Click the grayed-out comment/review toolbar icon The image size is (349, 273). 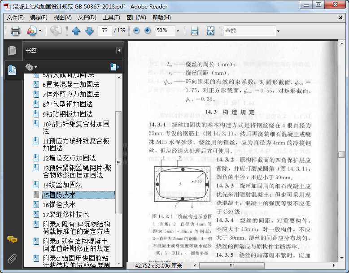56,30
